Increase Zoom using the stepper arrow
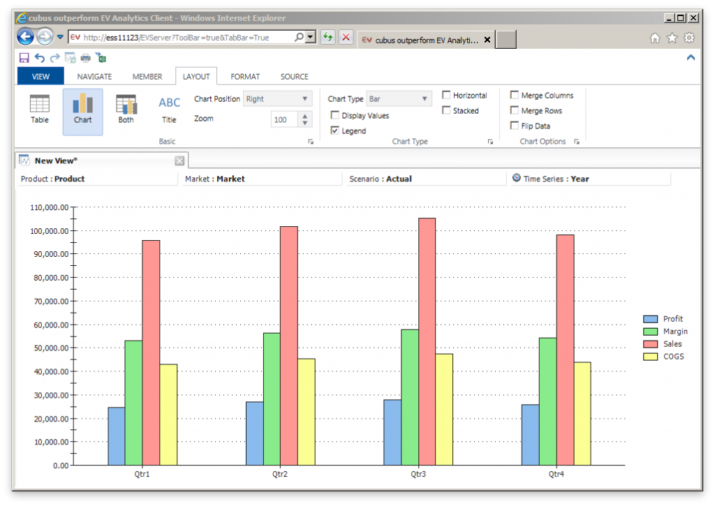 303,115
